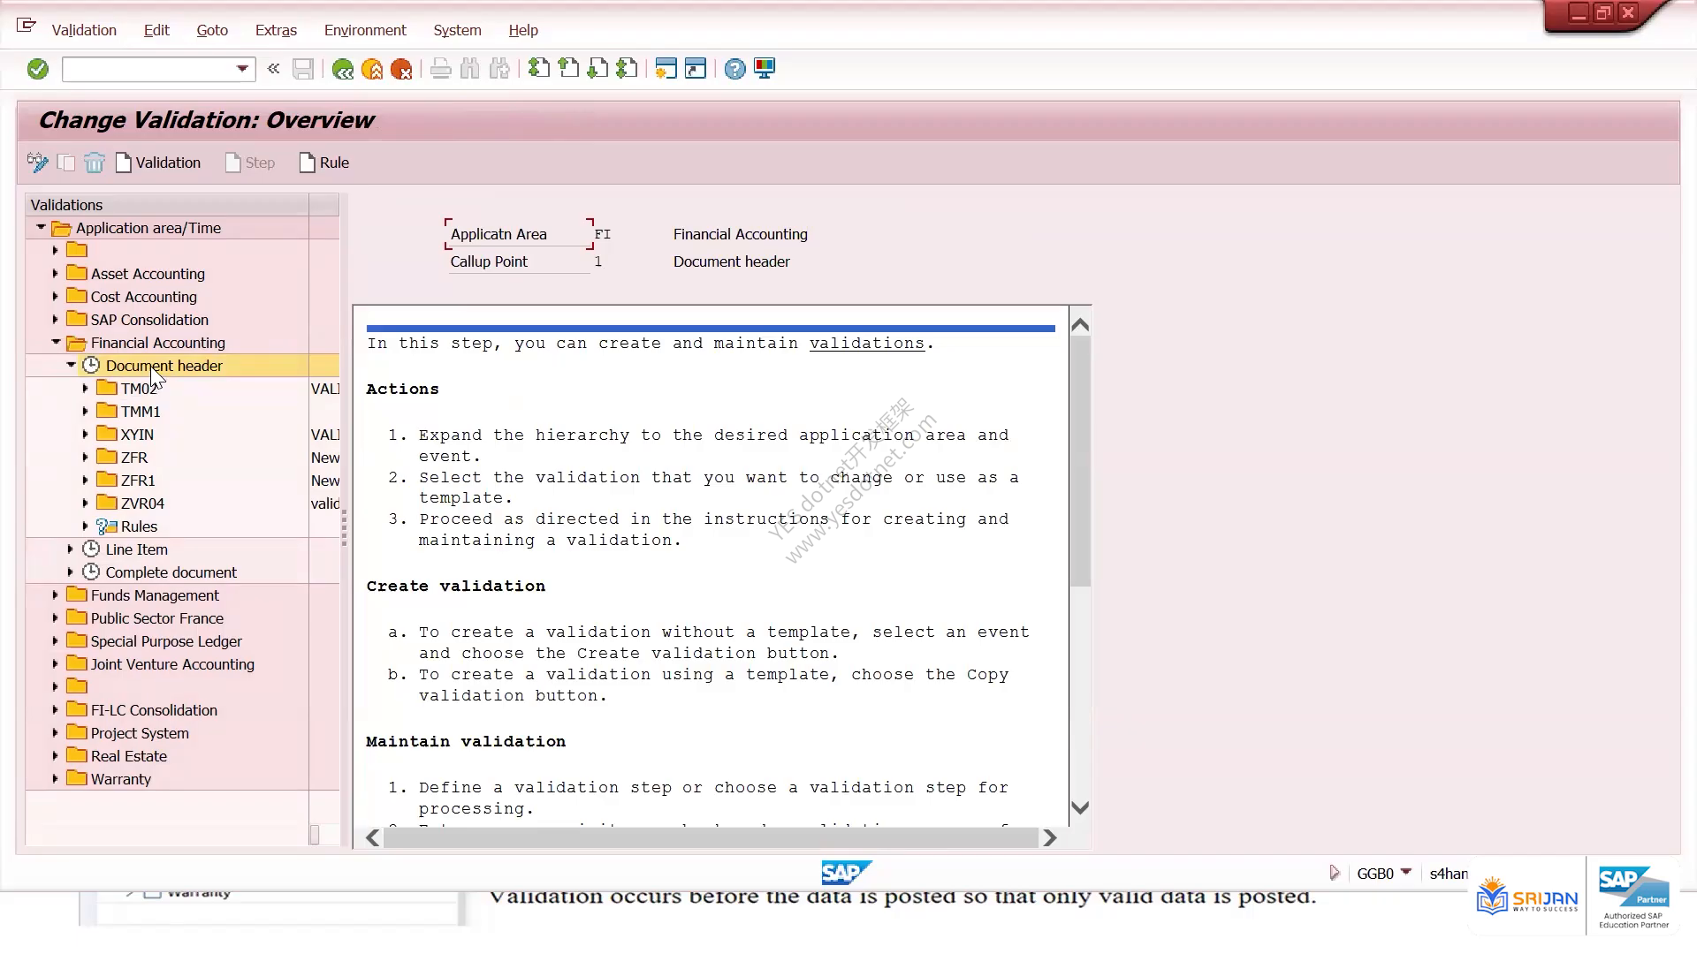Click the Print icon in toolbar
The width and height of the screenshot is (1697, 954).
click(x=440, y=69)
